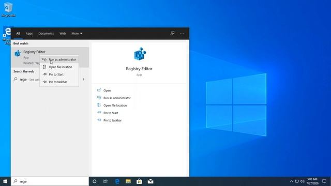
Task: Open File Explorer from the taskbar
Action: point(128,181)
